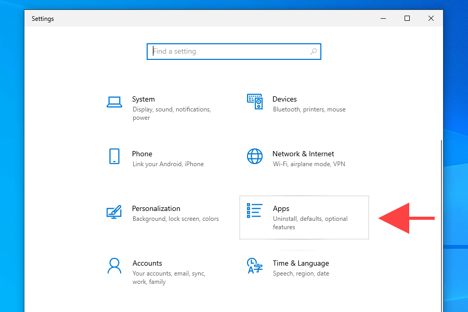Click "Background, lock screen, colors" description
Image resolution: width=468 pixels, height=312 pixels.
tap(176, 219)
